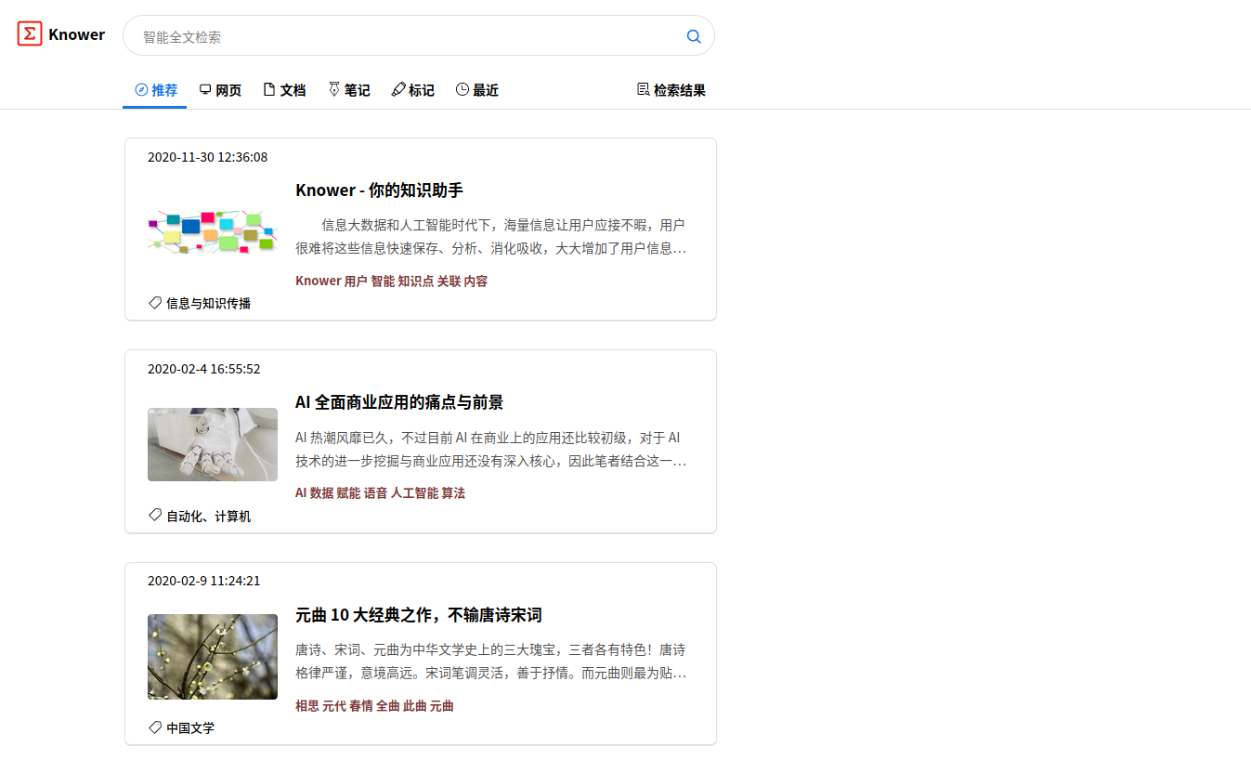Click the robot hand thumbnail
This screenshot has width=1251, height=773.
tap(213, 444)
